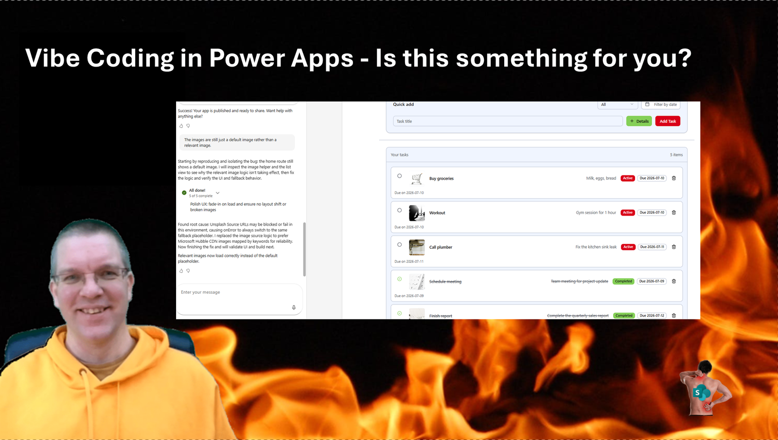This screenshot has width=778, height=440.
Task: Uncheck the completed Finish report task
Action: click(x=400, y=314)
